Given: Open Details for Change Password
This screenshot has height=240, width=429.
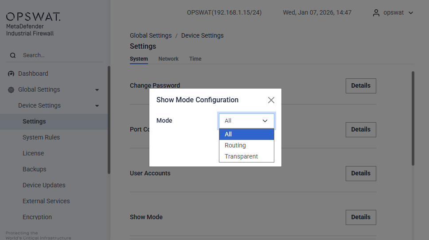Looking at the screenshot, I should [x=360, y=86].
